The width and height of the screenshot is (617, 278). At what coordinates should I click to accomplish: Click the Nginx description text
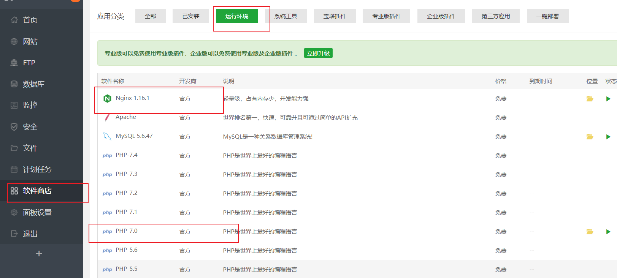266,99
